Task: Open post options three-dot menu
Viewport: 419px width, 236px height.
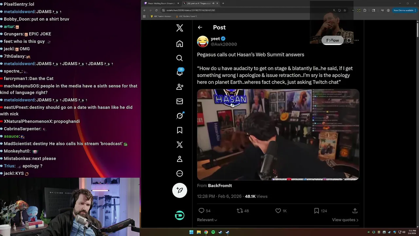Action: (x=356, y=40)
